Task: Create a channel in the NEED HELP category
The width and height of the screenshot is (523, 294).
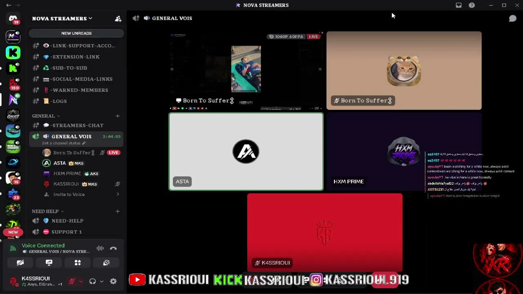Action: click(118, 212)
